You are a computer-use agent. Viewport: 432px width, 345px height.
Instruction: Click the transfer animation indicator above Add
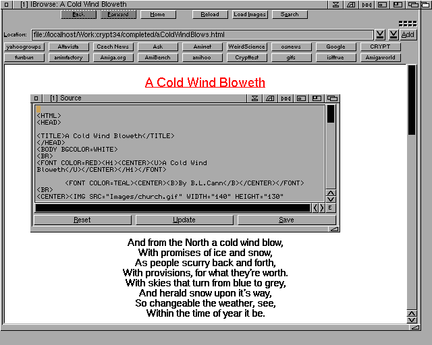click(408, 24)
